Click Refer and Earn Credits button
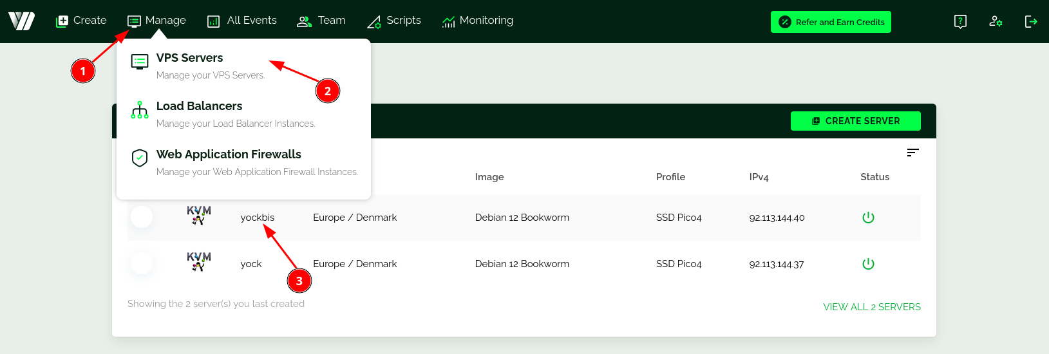The image size is (1049, 354). [831, 22]
